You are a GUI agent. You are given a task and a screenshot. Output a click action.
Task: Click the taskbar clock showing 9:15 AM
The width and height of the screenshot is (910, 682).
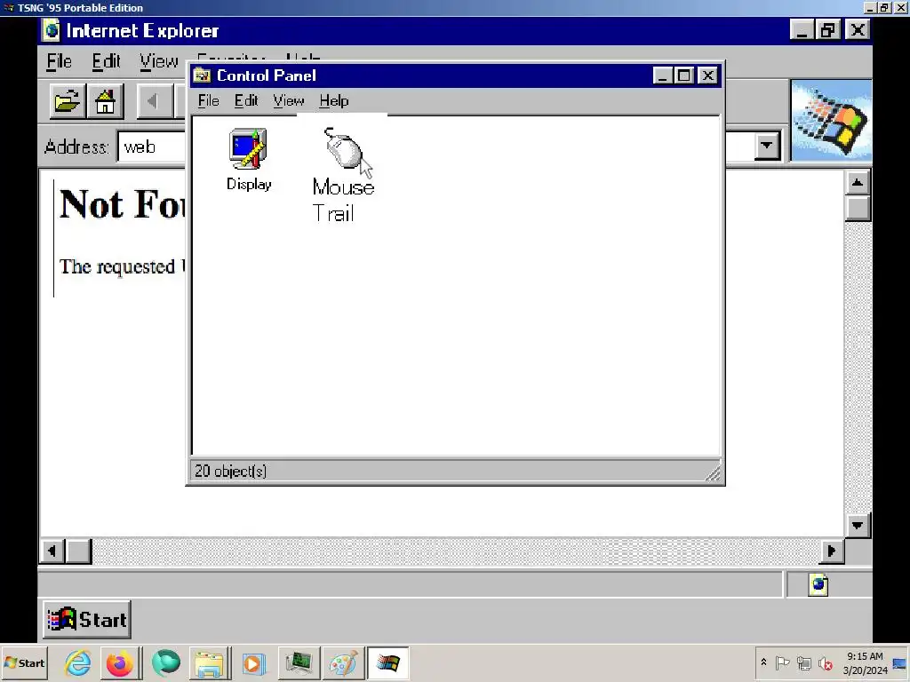[x=865, y=662]
